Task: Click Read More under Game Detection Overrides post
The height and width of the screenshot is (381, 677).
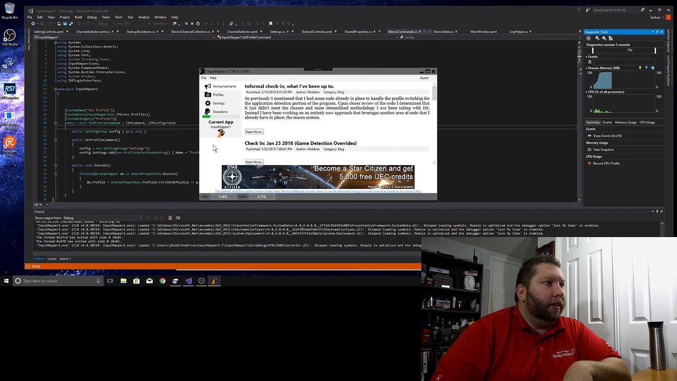Action: [254, 162]
